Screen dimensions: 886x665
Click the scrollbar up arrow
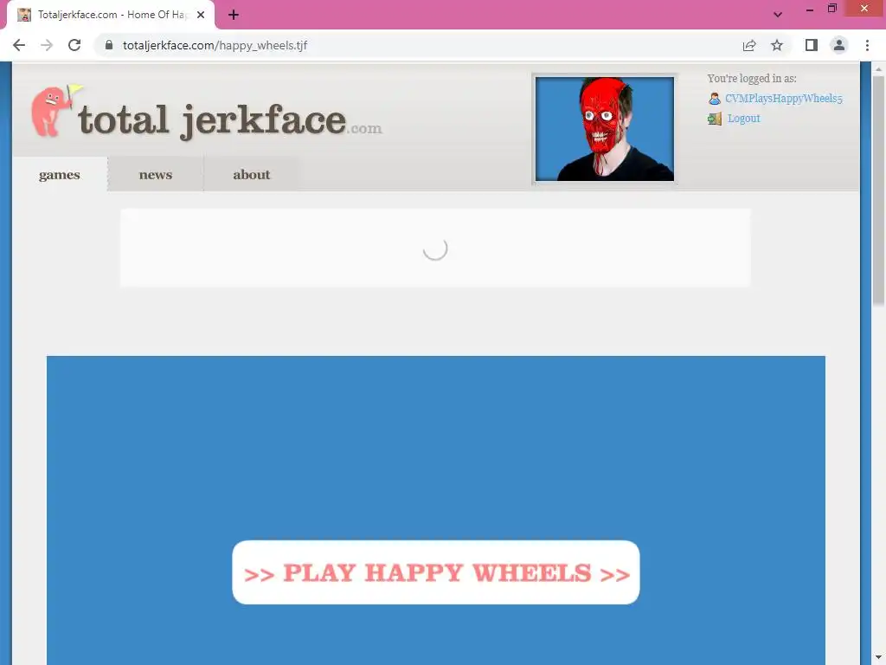[x=878, y=69]
